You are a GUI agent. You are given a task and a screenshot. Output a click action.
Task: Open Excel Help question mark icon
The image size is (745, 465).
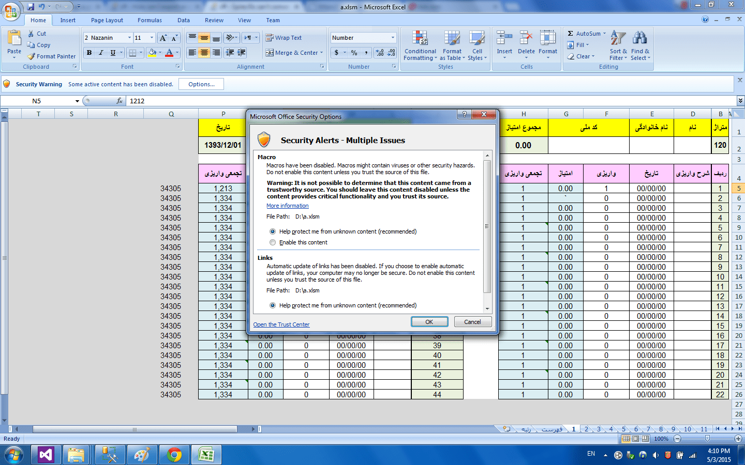pyautogui.click(x=705, y=20)
